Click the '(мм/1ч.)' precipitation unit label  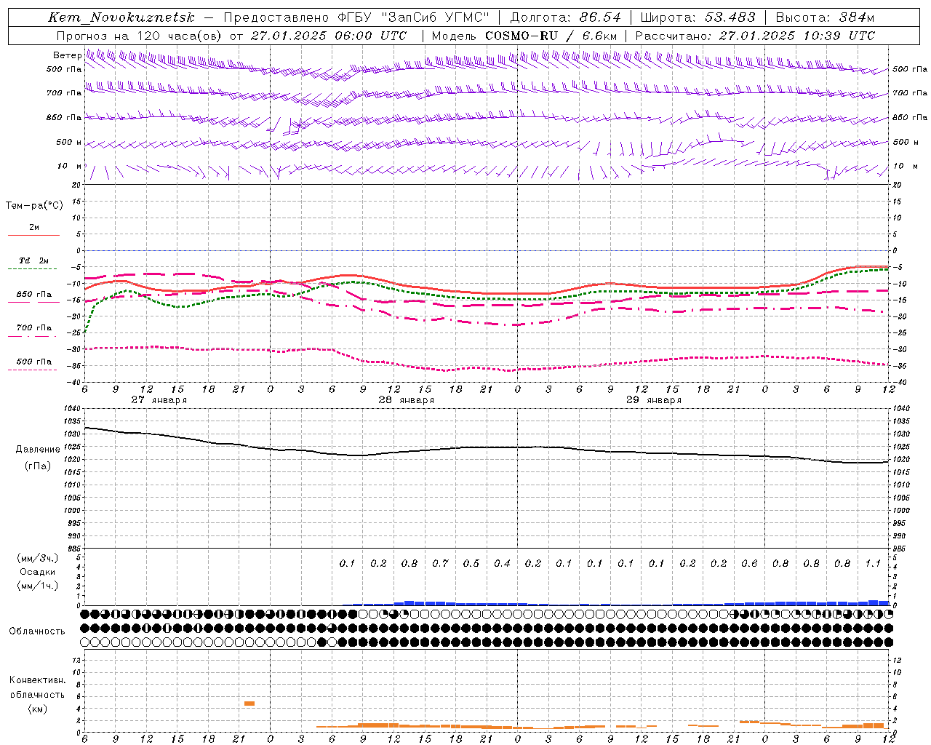tap(38, 586)
